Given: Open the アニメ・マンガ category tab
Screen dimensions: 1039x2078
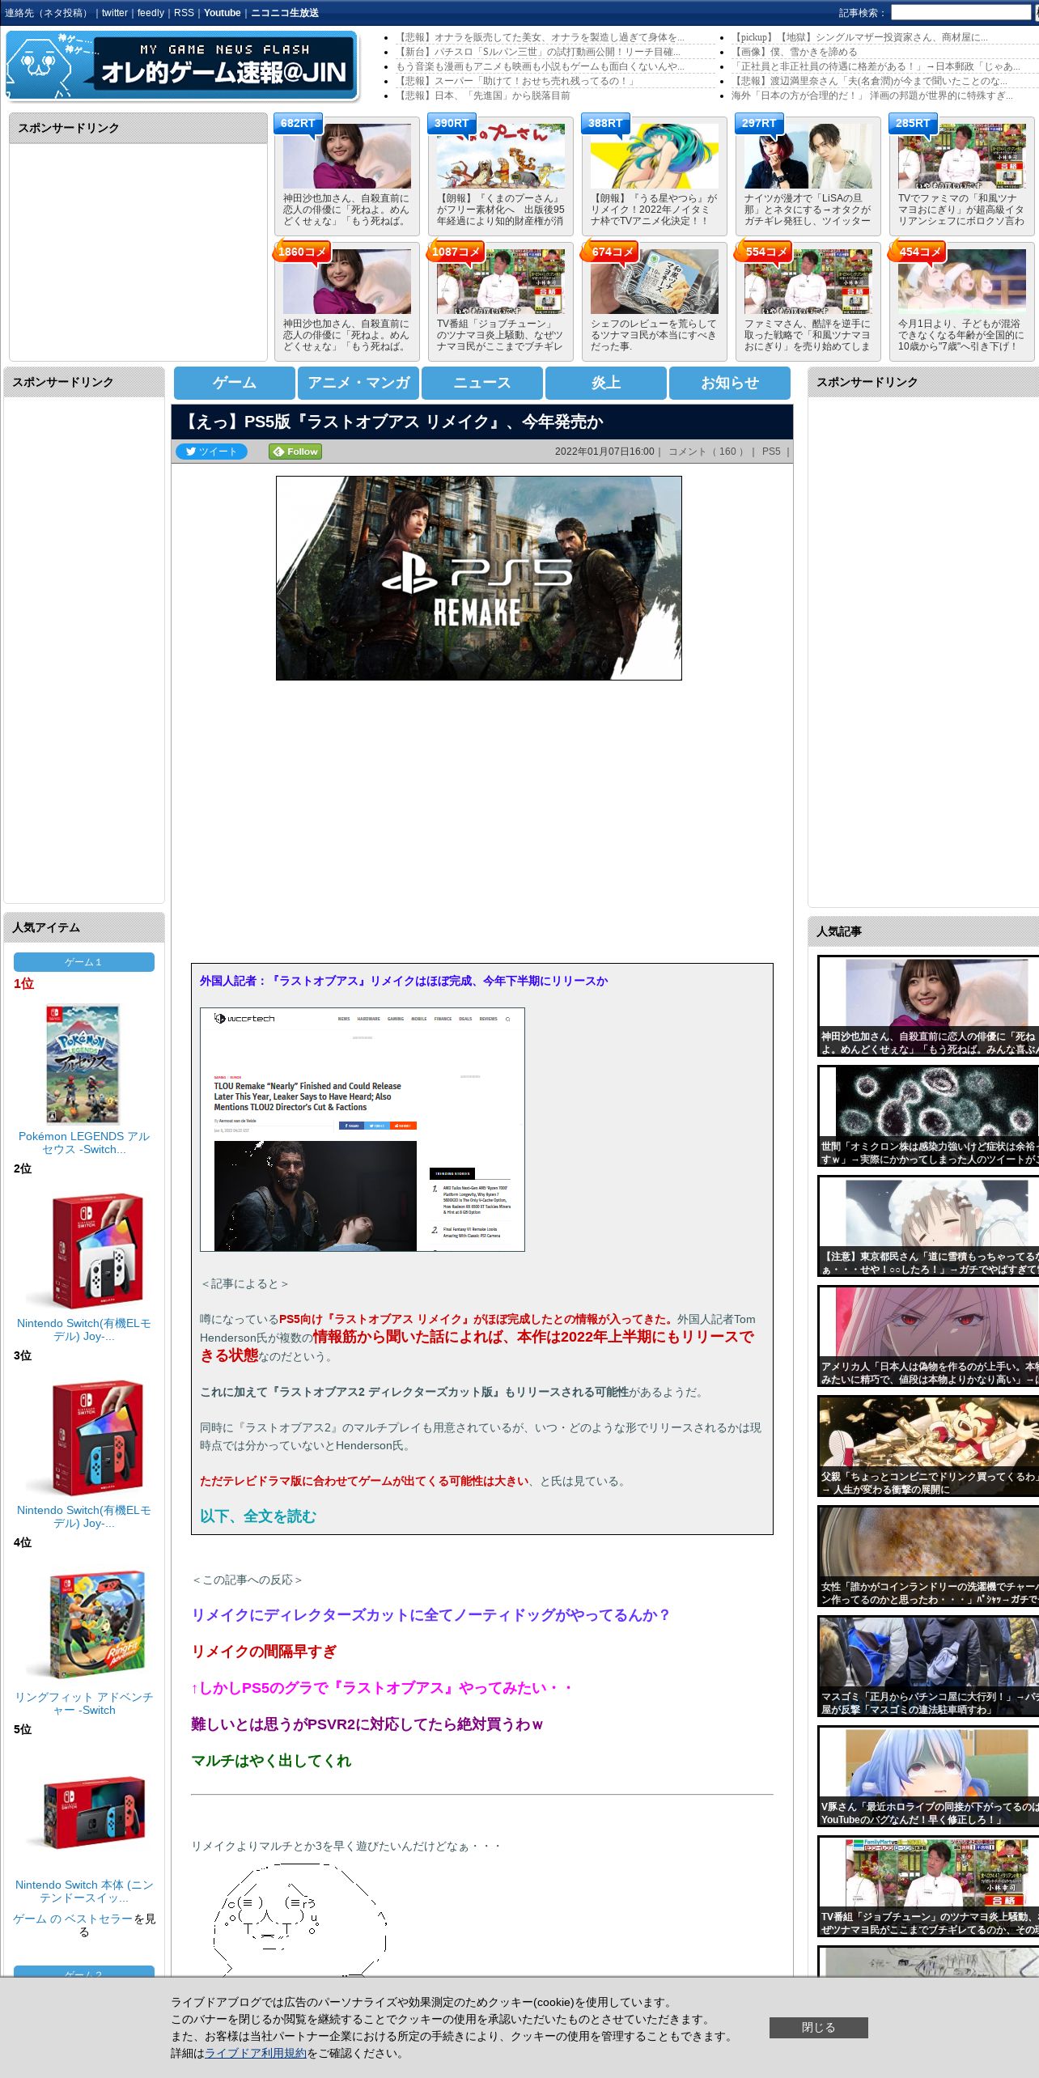Looking at the screenshot, I should [358, 383].
